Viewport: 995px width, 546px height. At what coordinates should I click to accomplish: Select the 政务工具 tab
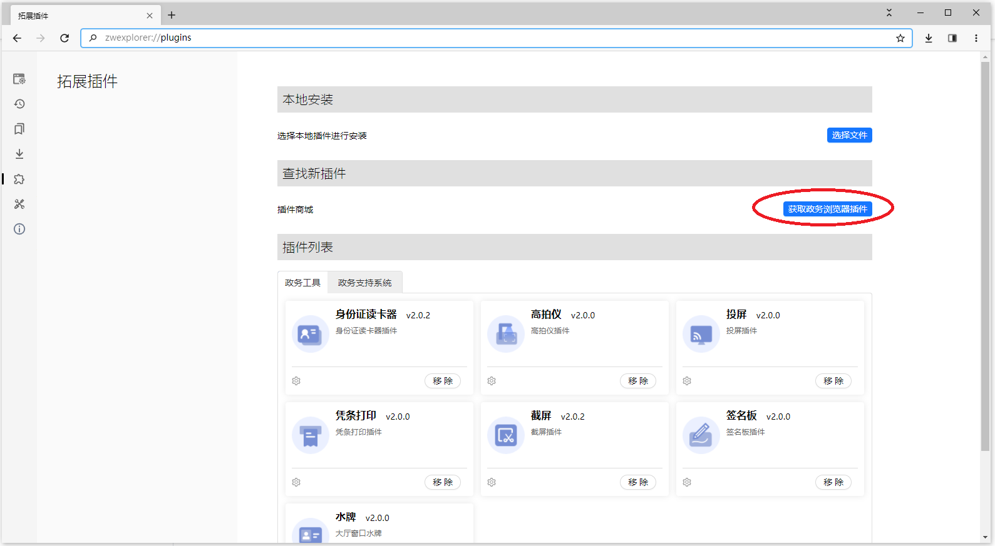[x=302, y=283]
